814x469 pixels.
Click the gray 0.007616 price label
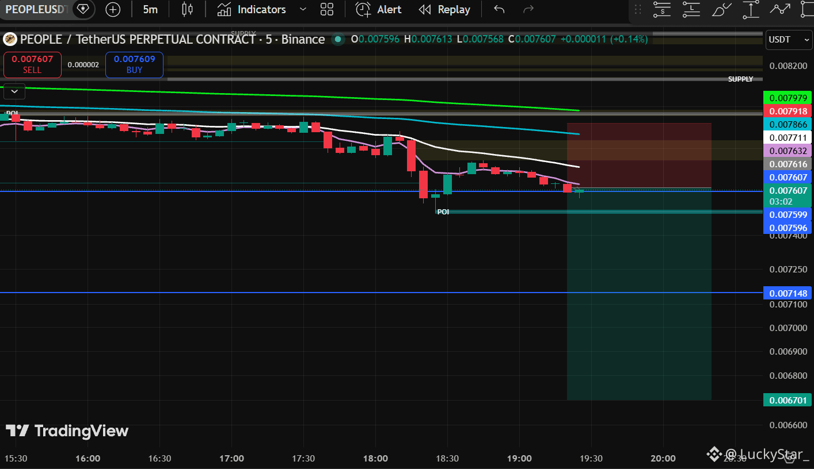pos(787,164)
